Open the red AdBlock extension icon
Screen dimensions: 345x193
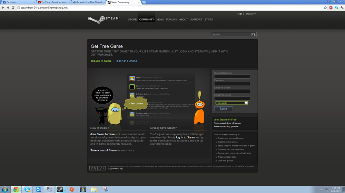[331, 8]
